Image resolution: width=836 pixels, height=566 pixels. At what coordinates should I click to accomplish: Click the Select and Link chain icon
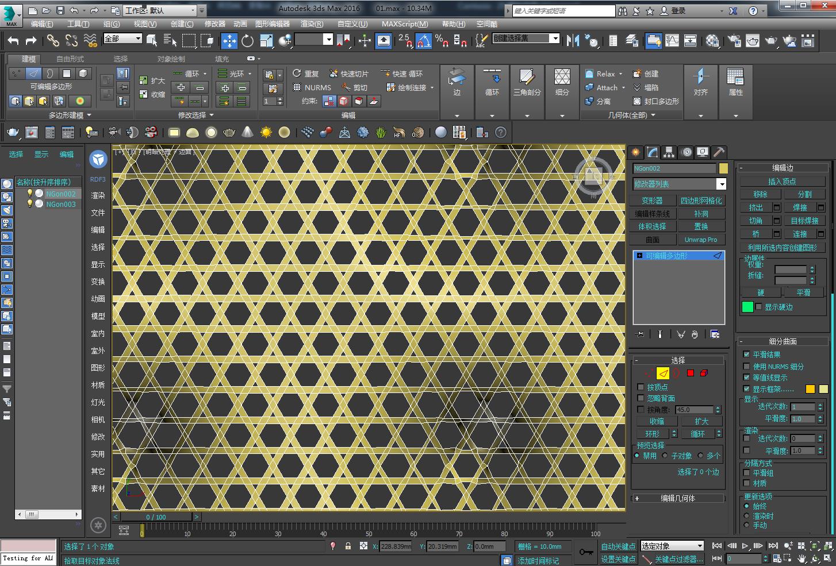point(53,40)
